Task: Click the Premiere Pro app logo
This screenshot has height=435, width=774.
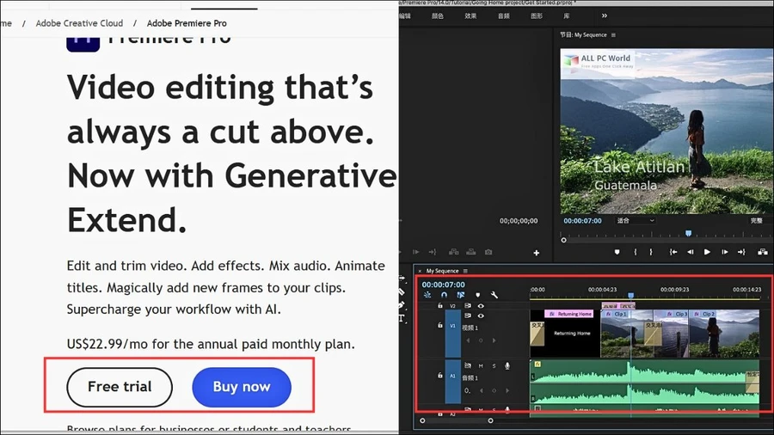Action: 83,45
